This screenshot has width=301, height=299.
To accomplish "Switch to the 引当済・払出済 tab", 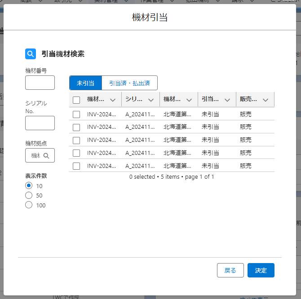I will 129,83.
